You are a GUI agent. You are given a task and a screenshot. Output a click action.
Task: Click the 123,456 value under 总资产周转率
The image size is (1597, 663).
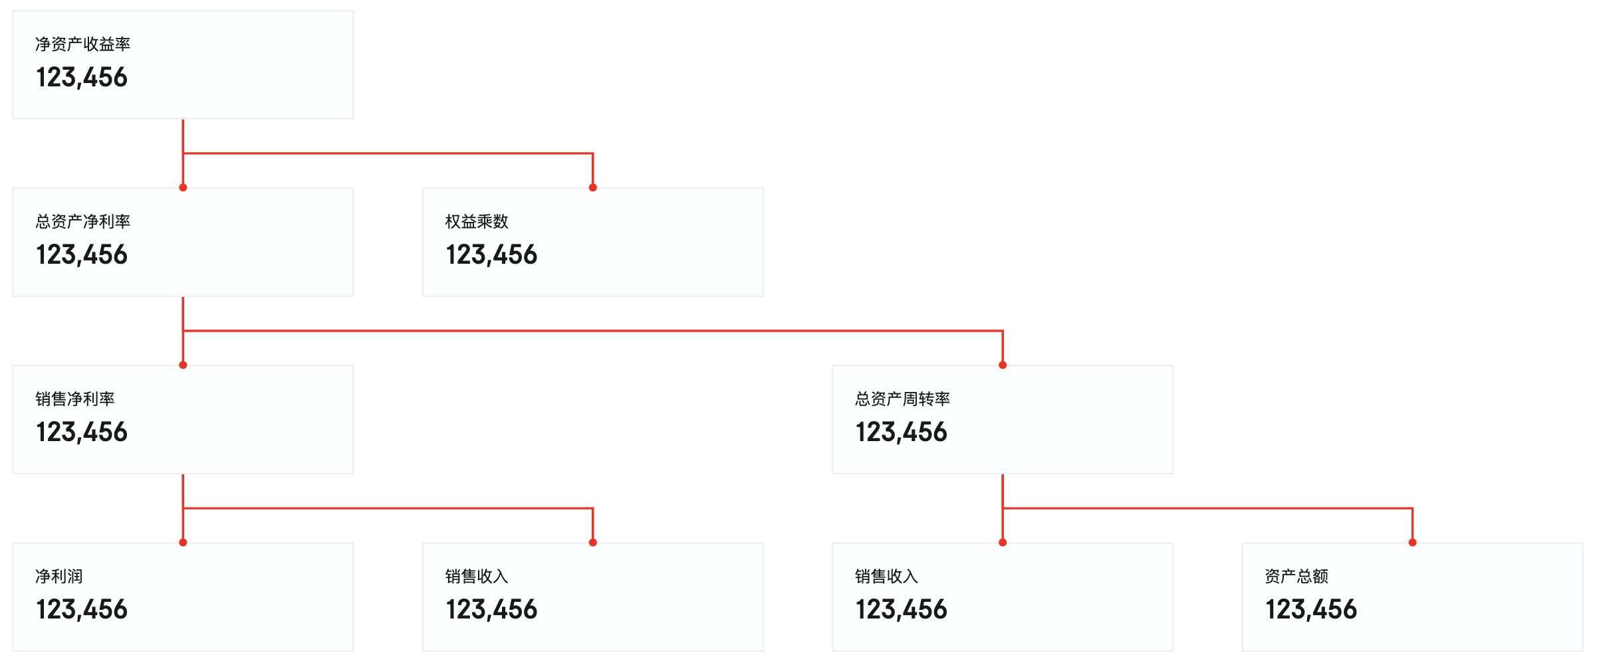coord(901,432)
